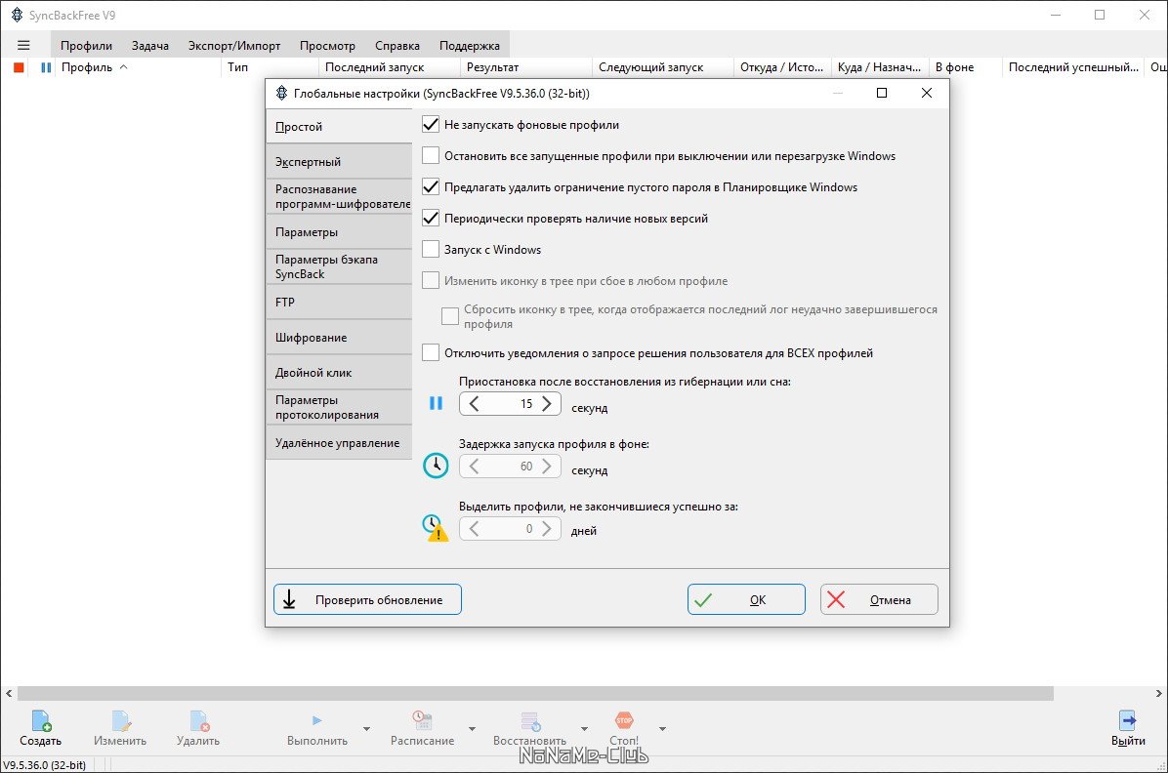The width and height of the screenshot is (1168, 773).
Task: Expand the Стоп! dropdown arrow
Action: pos(662,729)
